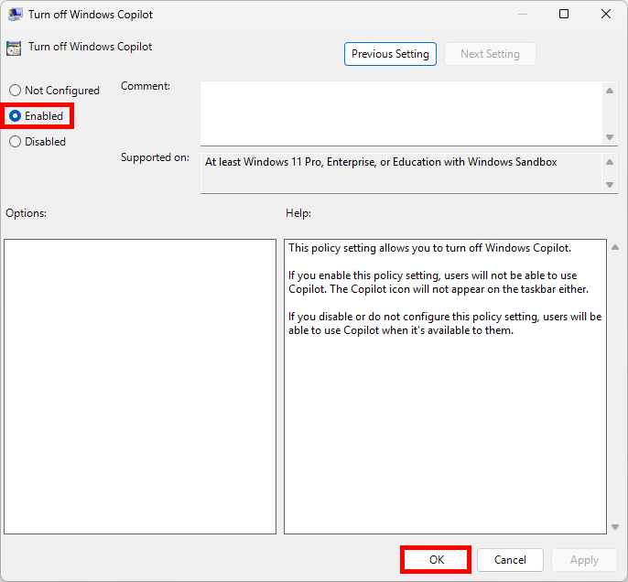Confirm with the OK button

(x=436, y=560)
